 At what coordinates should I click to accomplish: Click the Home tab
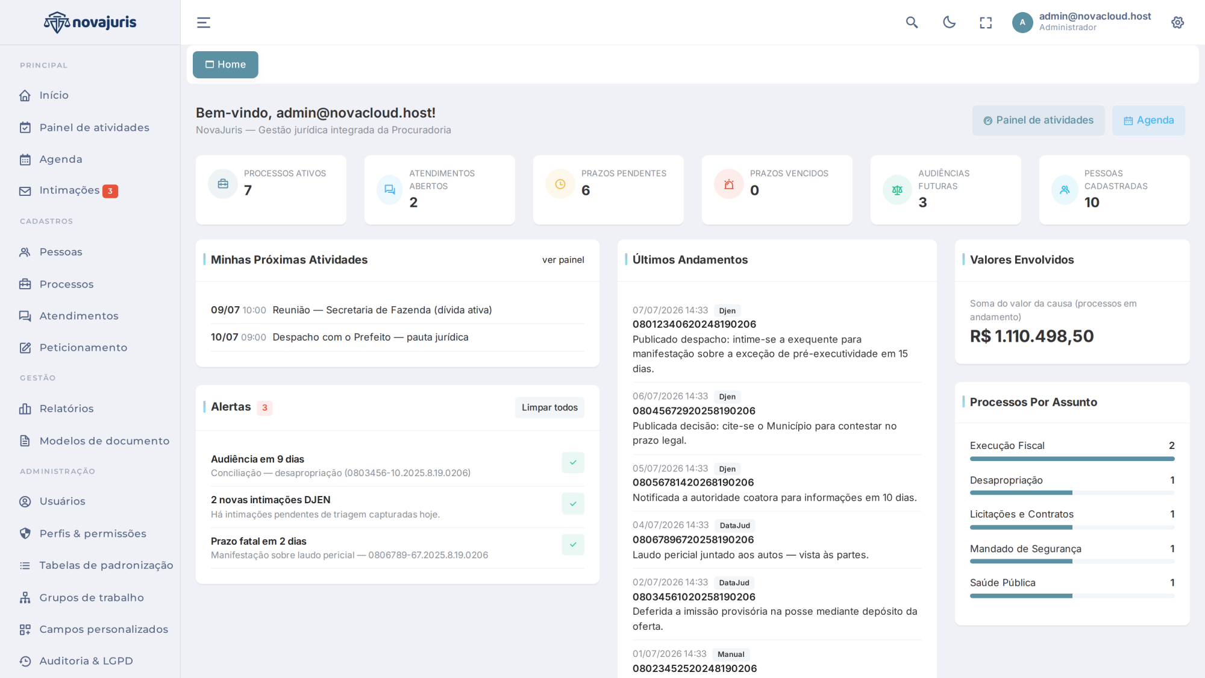pyautogui.click(x=225, y=64)
